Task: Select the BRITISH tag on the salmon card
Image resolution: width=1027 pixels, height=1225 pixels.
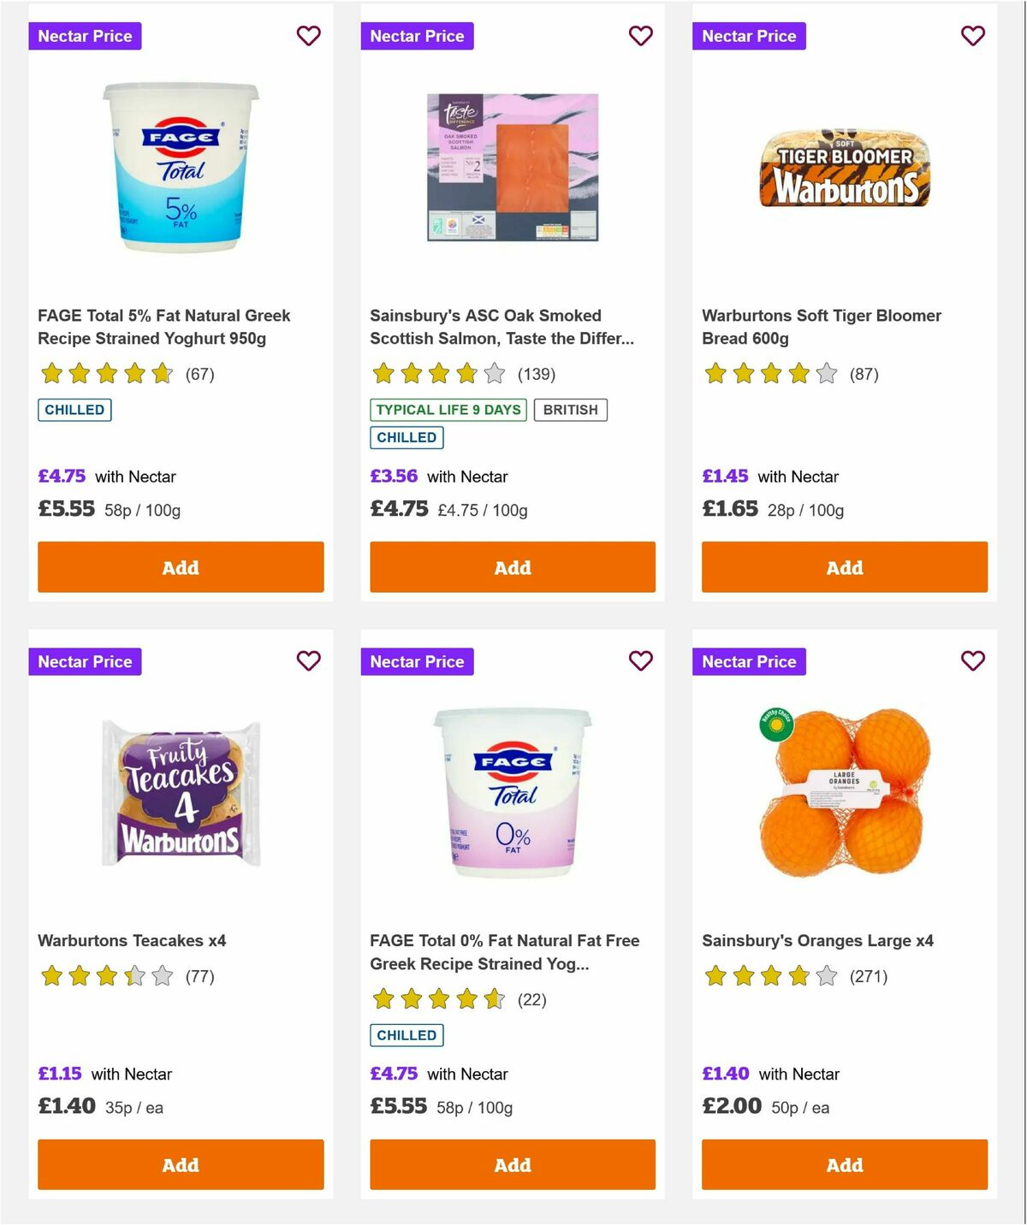Action: tap(571, 410)
